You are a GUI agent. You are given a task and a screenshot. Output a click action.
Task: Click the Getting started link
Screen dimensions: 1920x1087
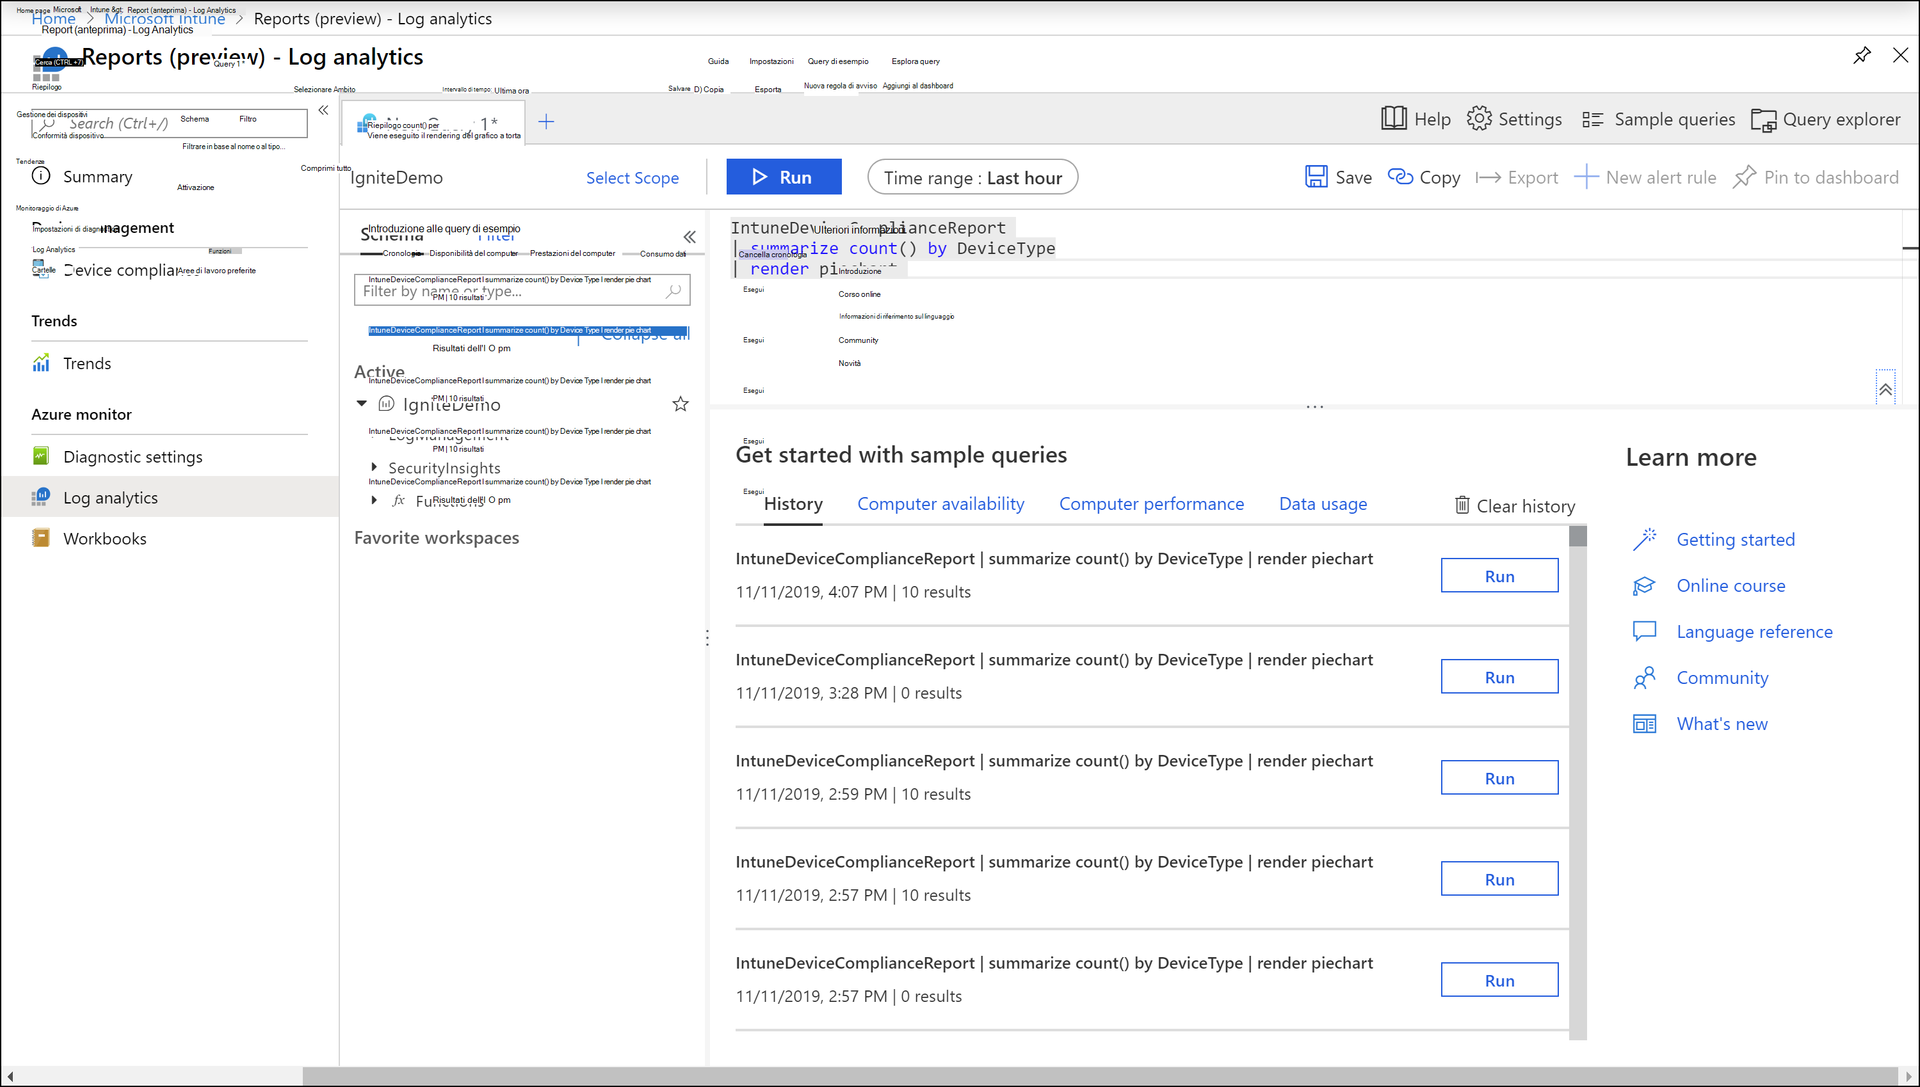[x=1736, y=539]
